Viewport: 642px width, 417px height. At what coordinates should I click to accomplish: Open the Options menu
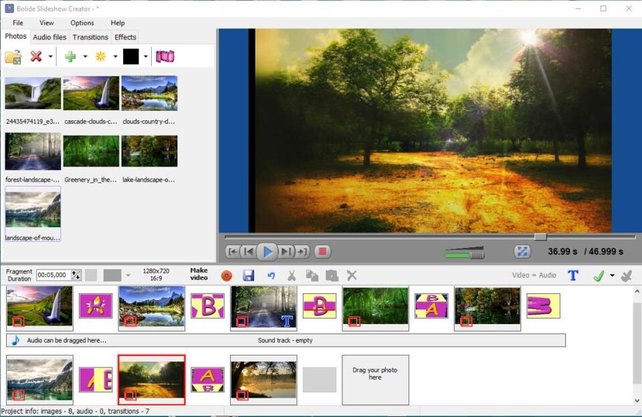pyautogui.click(x=82, y=22)
